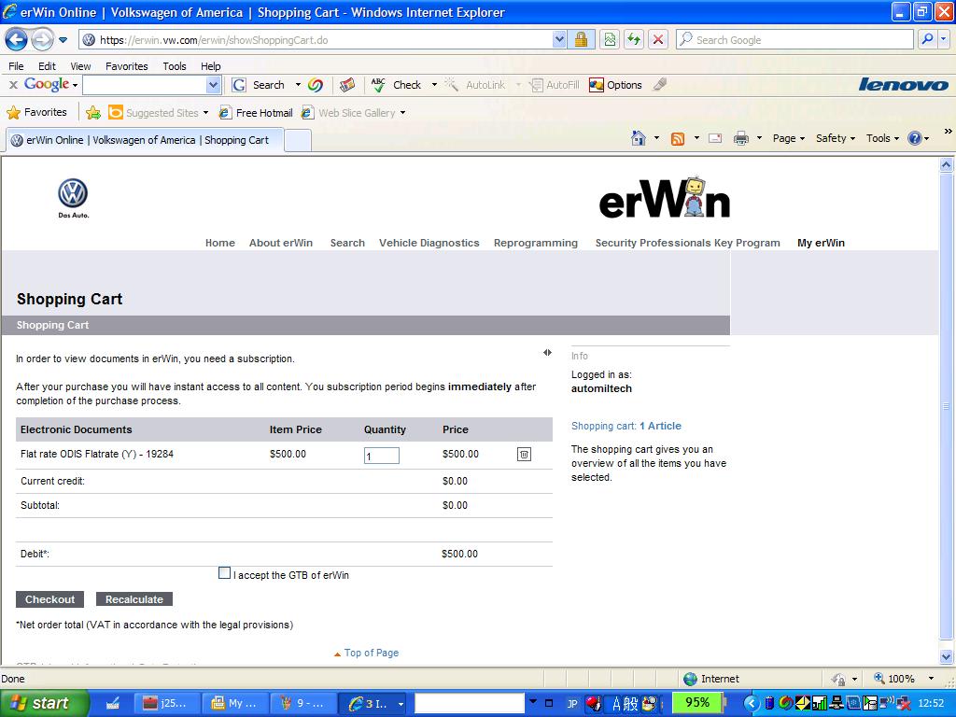Click the blue Help question mark icon
Image resolution: width=956 pixels, height=717 pixels.
tap(915, 138)
